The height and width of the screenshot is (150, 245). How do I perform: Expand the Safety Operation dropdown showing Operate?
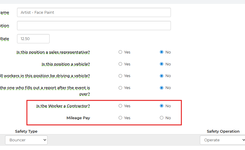tap(222, 140)
